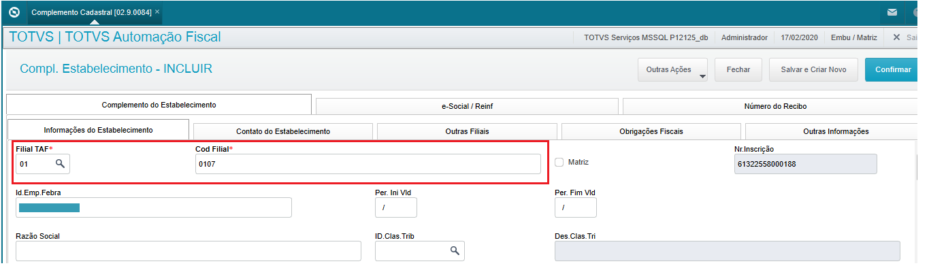
Task: Switch to Contato do Estabelecimento subtab
Action: click(x=283, y=131)
